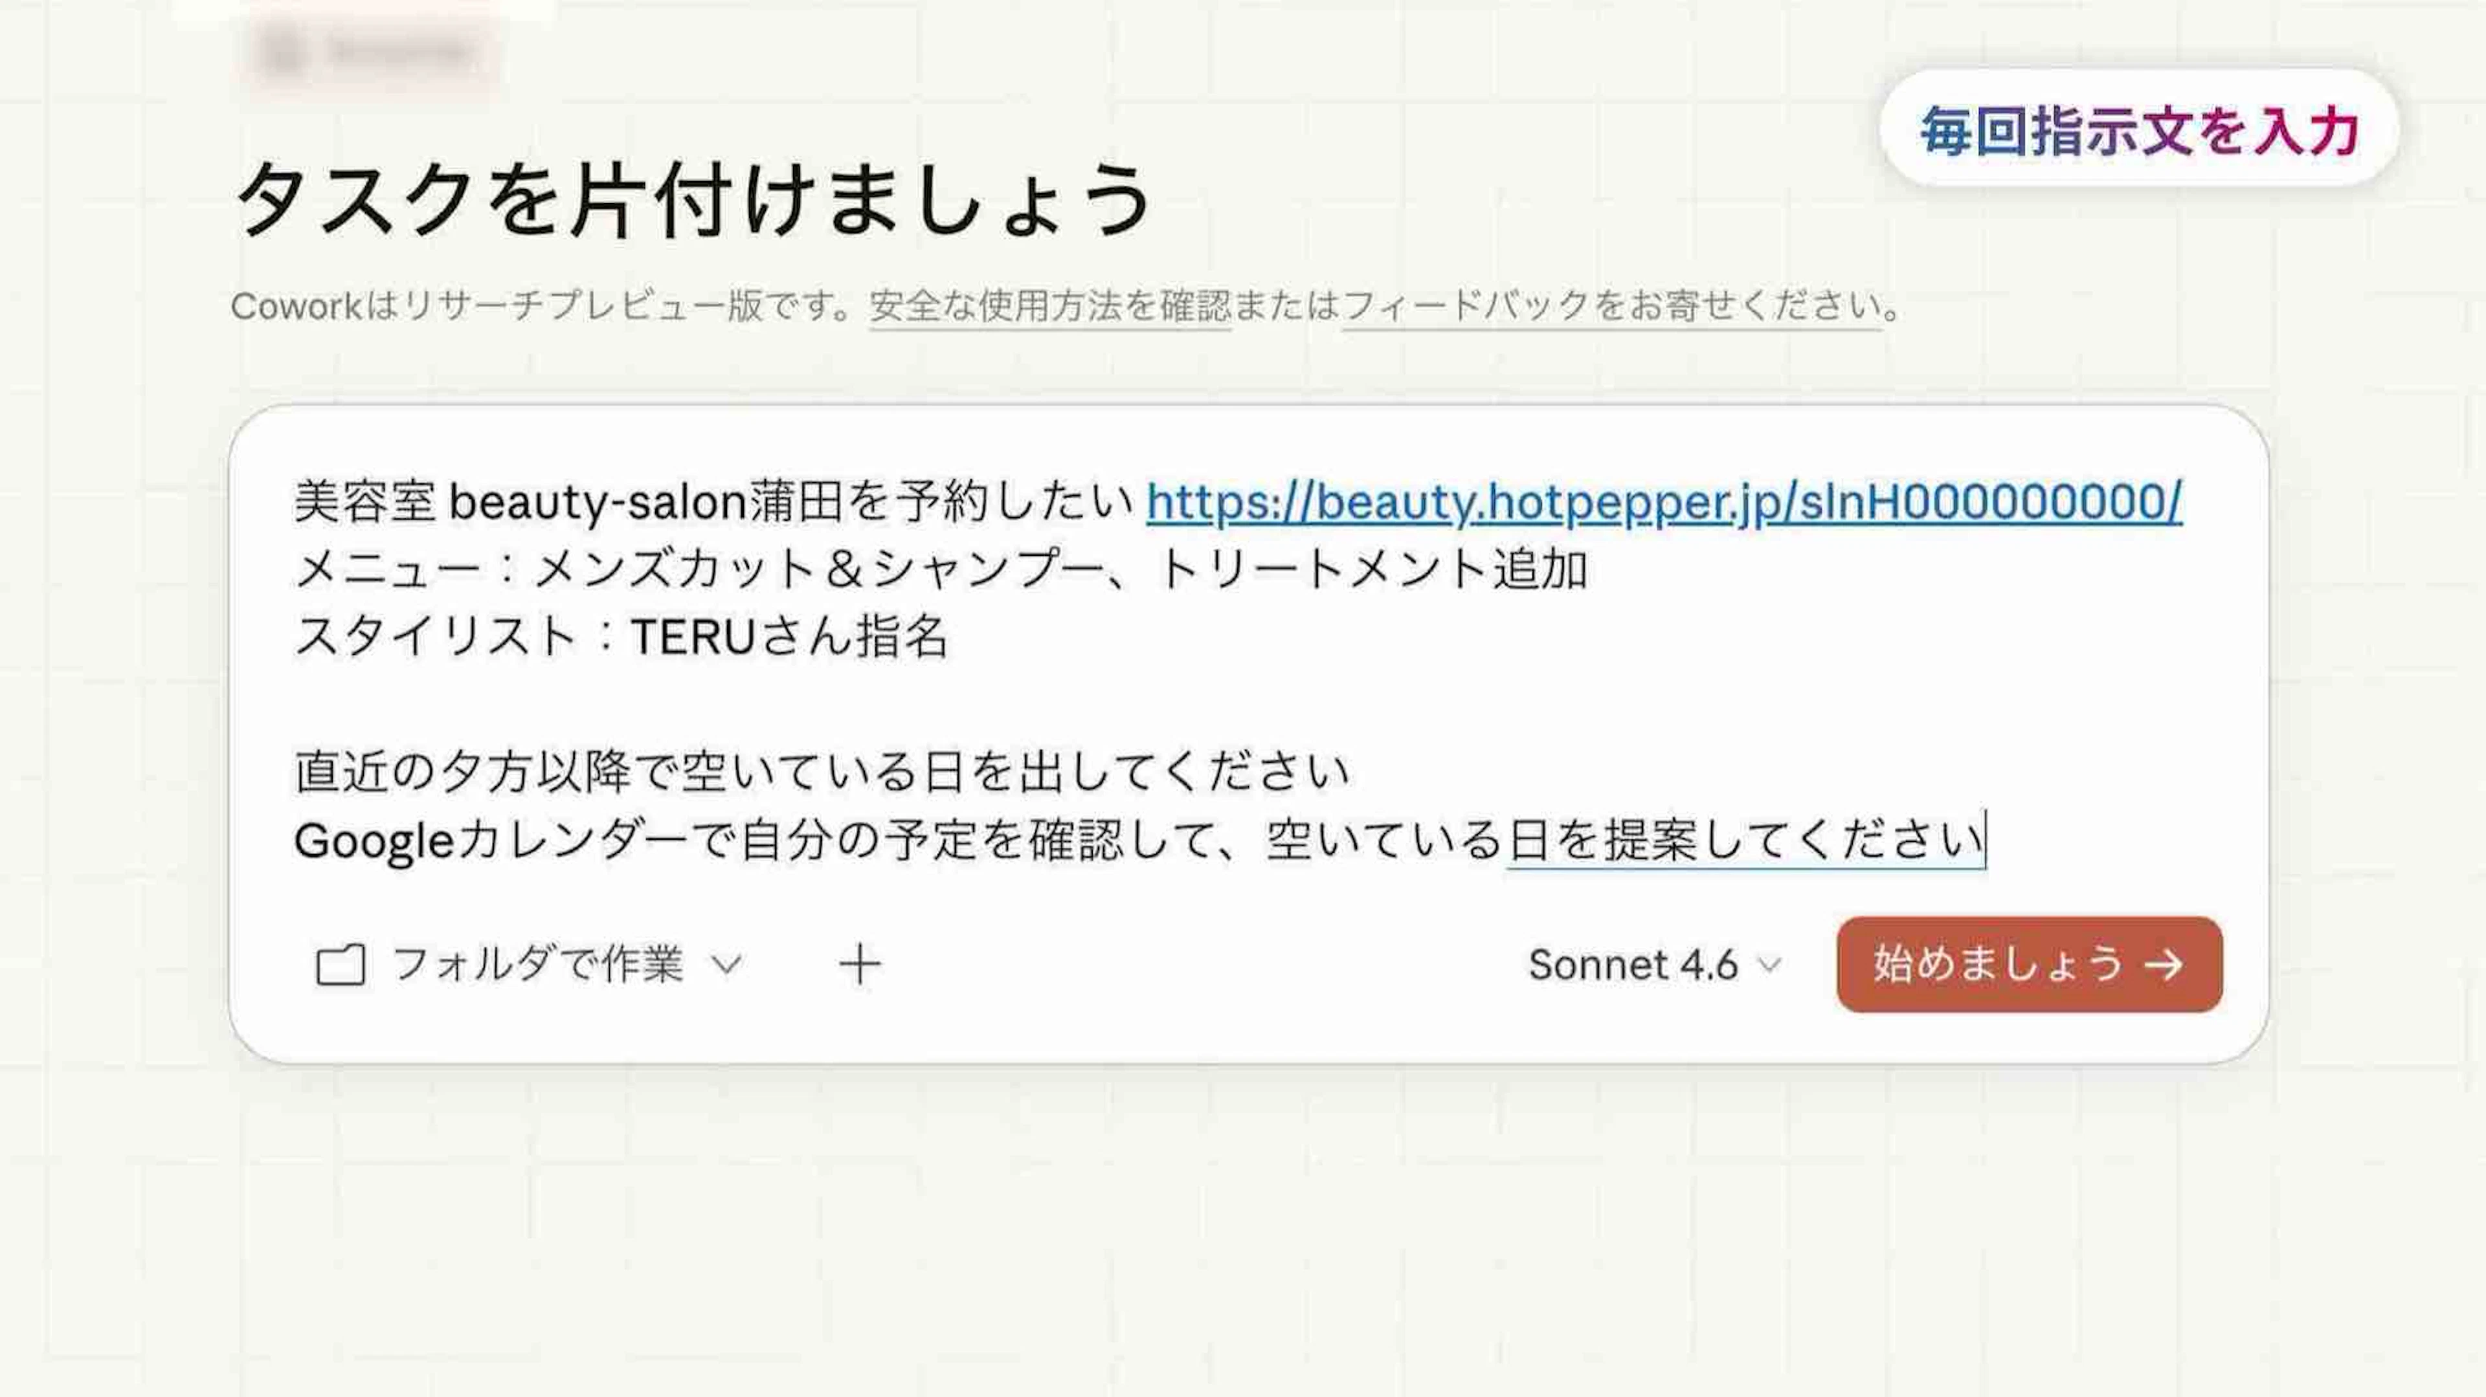Click the 美容室 beauty-salon蒲田 text
The height and width of the screenshot is (1397, 2486).
click(x=714, y=501)
